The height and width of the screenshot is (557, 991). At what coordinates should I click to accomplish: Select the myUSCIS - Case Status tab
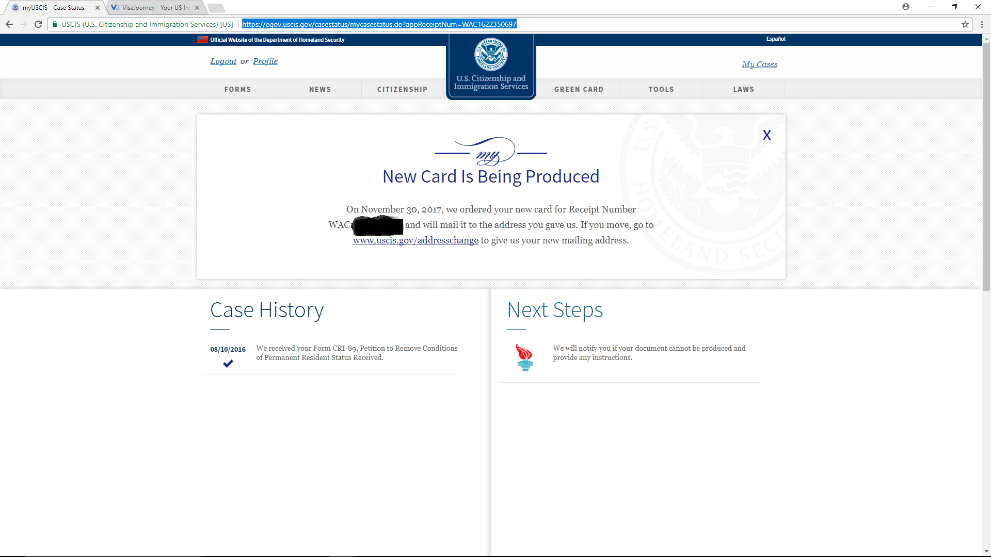click(53, 8)
